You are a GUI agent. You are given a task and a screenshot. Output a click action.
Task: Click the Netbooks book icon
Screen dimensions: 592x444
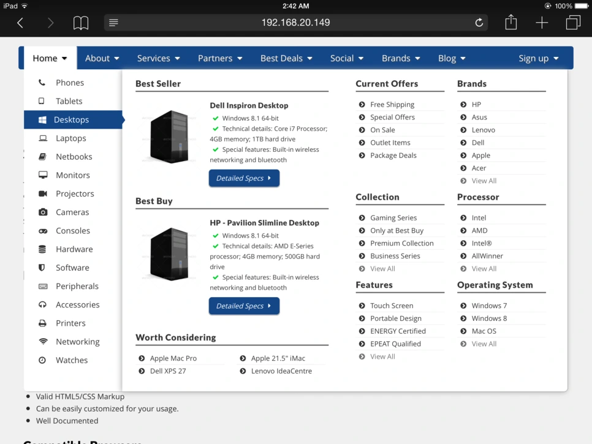43,157
